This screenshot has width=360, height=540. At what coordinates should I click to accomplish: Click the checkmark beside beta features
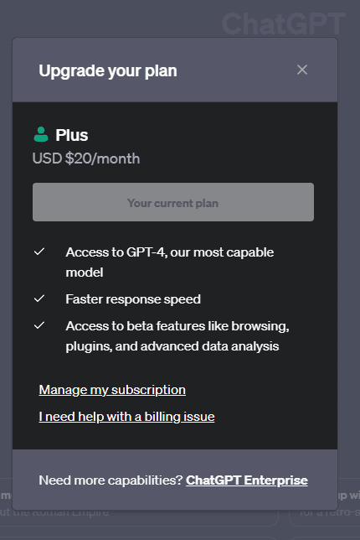coord(39,325)
